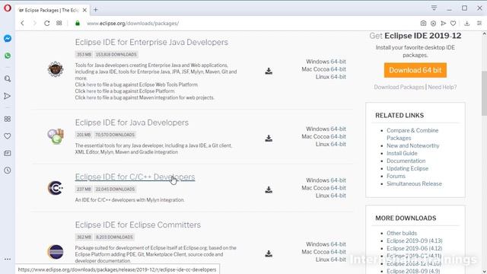487x274 pixels.
Task: Open the Easy Setup panel
Action: pos(479,24)
